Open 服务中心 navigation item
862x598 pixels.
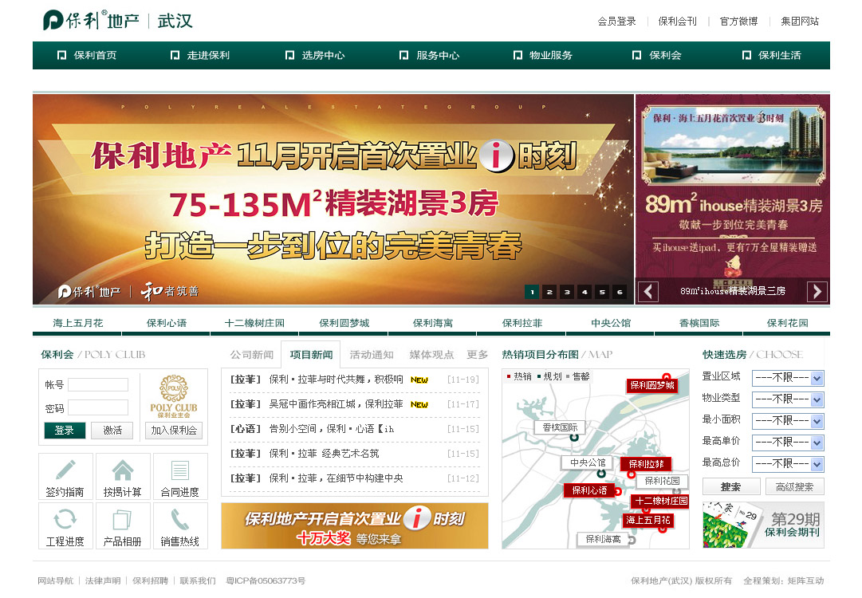tap(429, 56)
